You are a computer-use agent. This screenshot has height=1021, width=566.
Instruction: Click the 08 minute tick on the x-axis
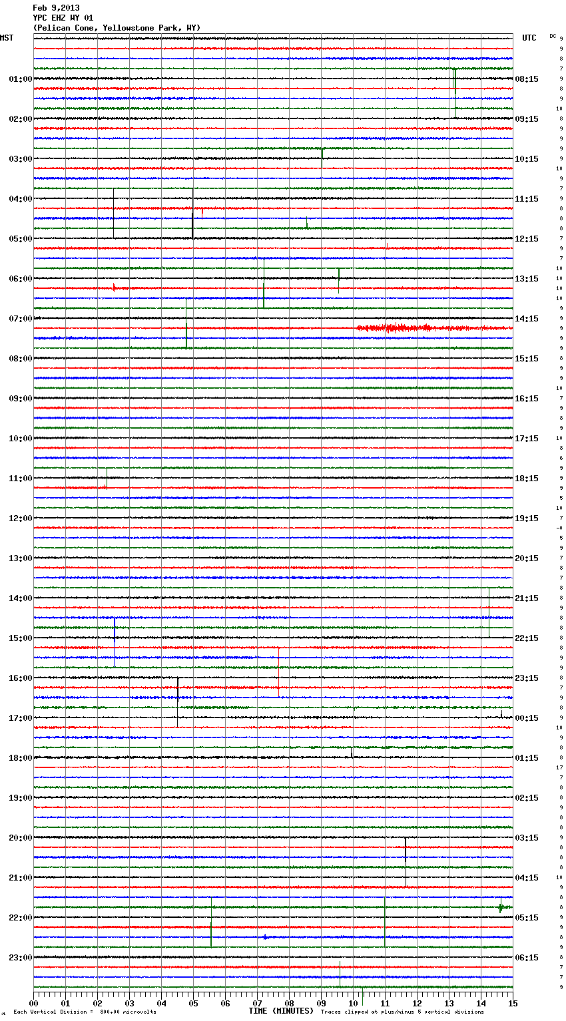coord(289,1003)
